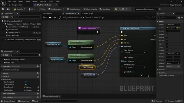Stop the play session

point(123,9)
